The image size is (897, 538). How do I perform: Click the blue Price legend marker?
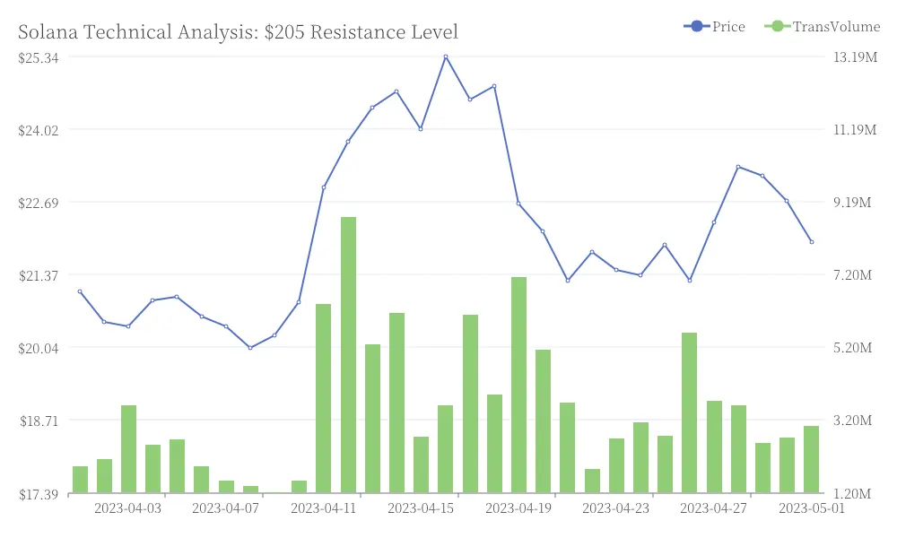[697, 26]
